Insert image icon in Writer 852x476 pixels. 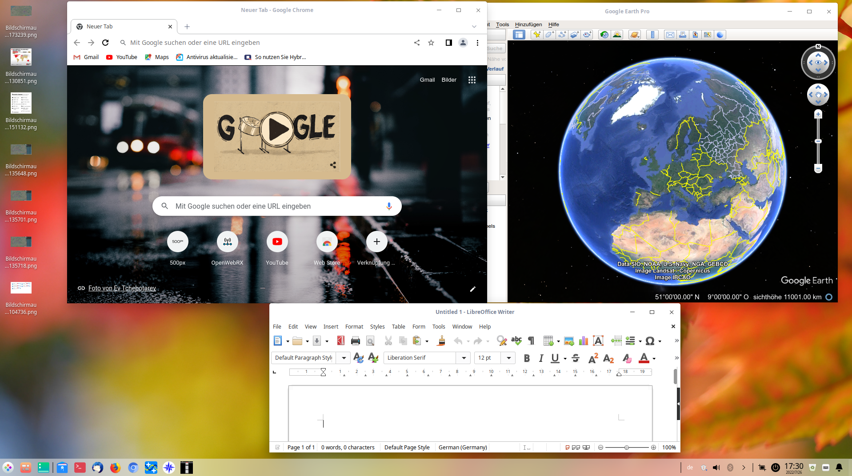tap(569, 341)
